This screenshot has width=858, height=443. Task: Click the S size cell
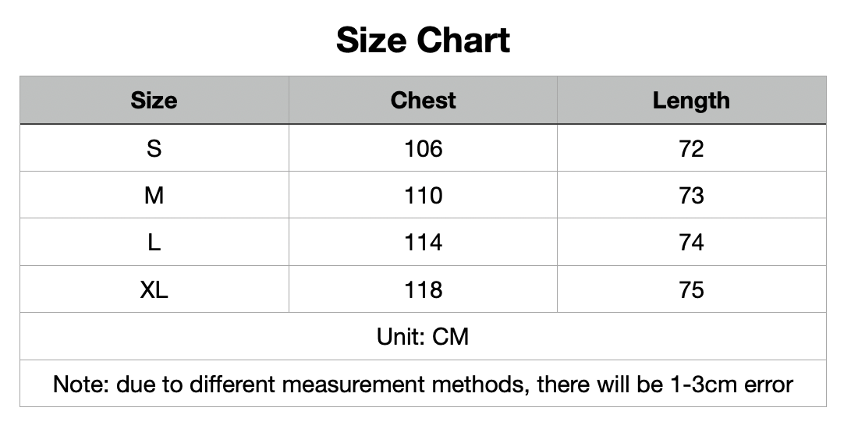(154, 148)
